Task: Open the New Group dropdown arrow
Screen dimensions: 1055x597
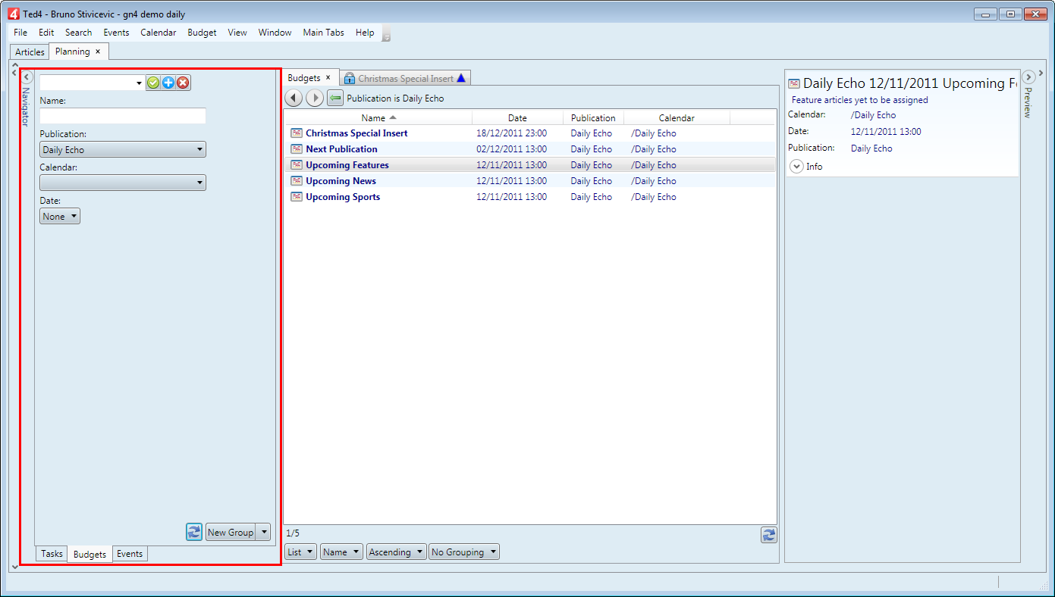Action: coord(264,532)
